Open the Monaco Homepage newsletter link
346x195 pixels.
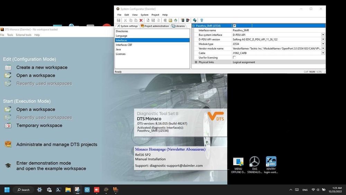point(170,149)
